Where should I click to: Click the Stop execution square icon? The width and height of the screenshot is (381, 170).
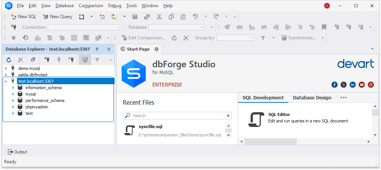pos(14,38)
